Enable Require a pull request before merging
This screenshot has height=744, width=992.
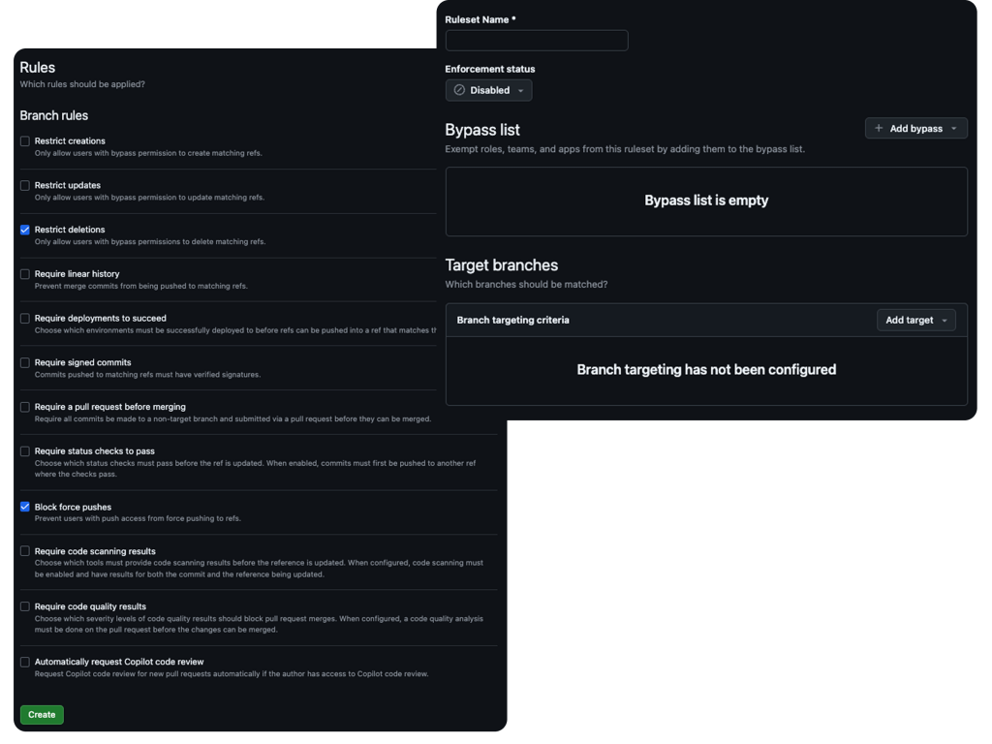coord(25,407)
